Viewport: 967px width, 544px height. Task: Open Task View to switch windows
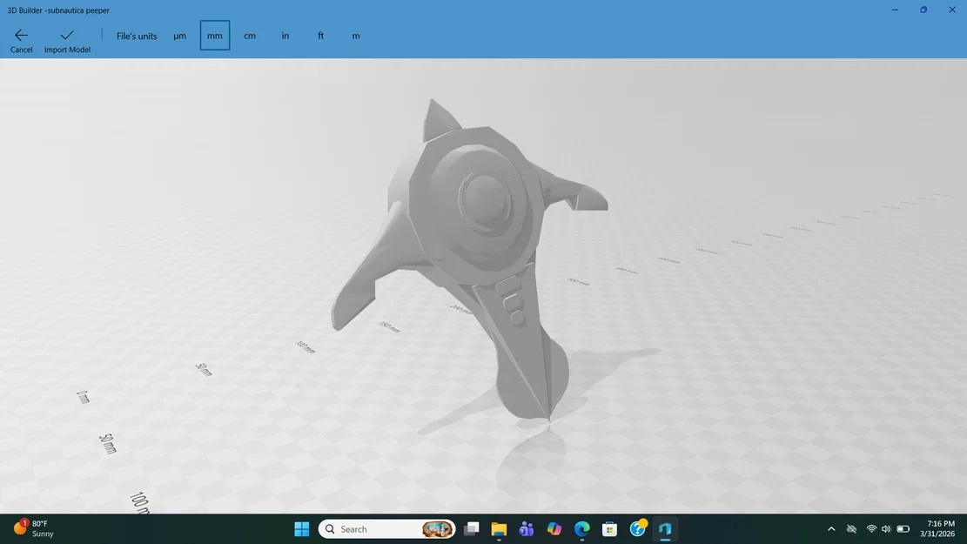473,528
